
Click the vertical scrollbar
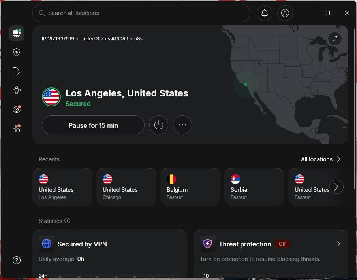click(355, 109)
